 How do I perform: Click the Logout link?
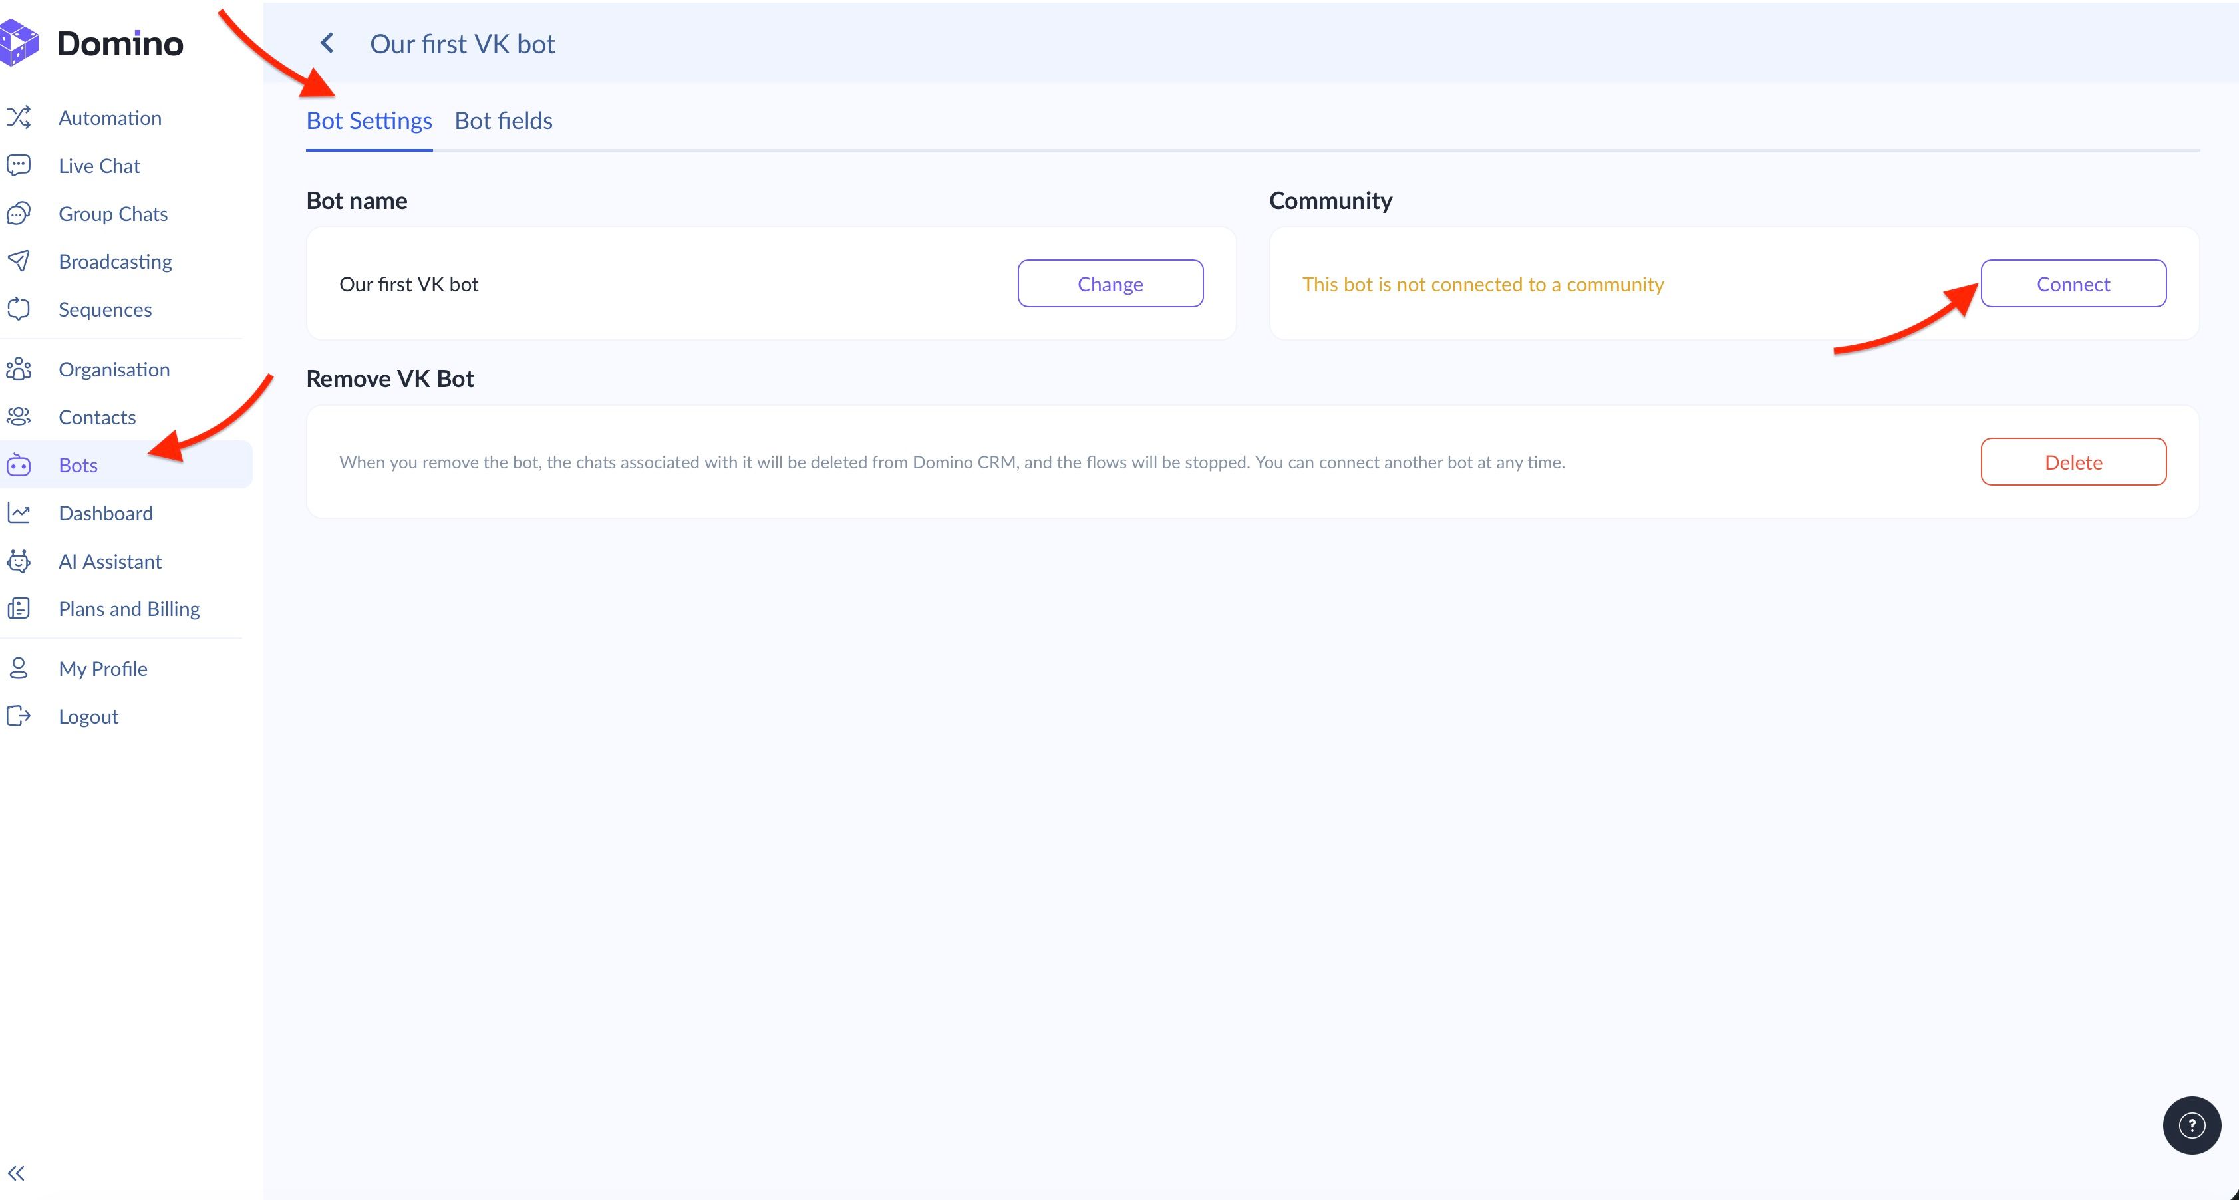coord(88,717)
